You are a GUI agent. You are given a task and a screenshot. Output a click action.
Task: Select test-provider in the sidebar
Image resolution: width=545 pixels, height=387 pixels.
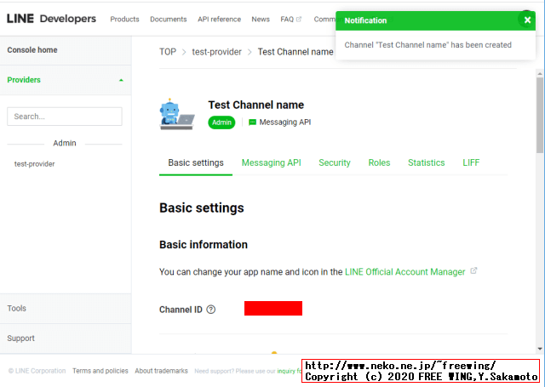click(x=34, y=164)
